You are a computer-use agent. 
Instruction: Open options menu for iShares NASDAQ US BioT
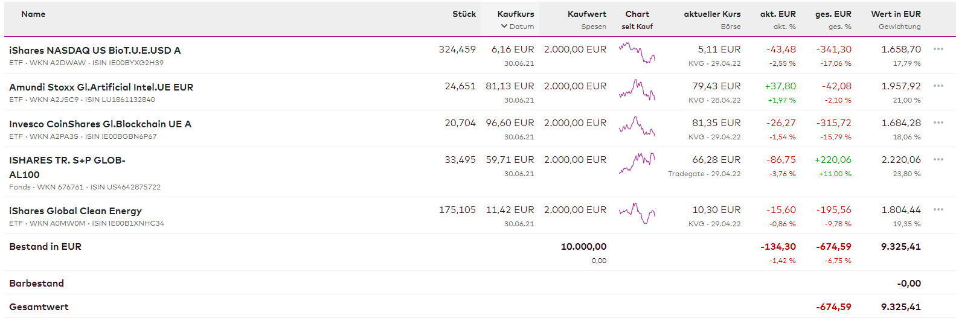[x=938, y=49]
